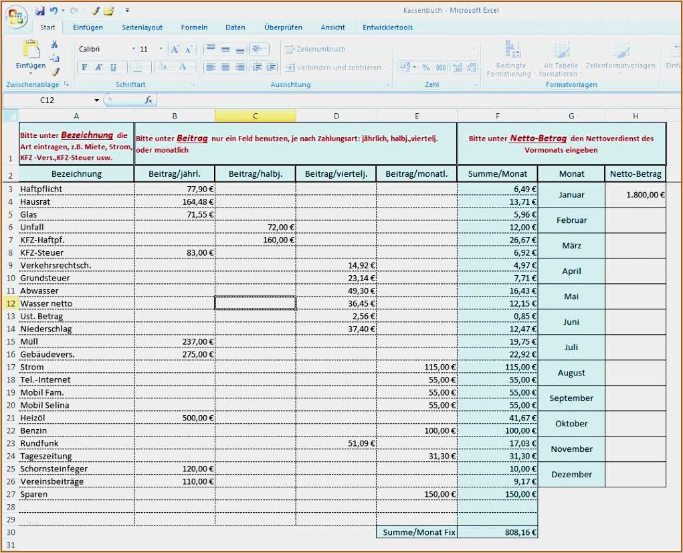
Task: Toggle underline U formatting
Action: pyautogui.click(x=113, y=67)
